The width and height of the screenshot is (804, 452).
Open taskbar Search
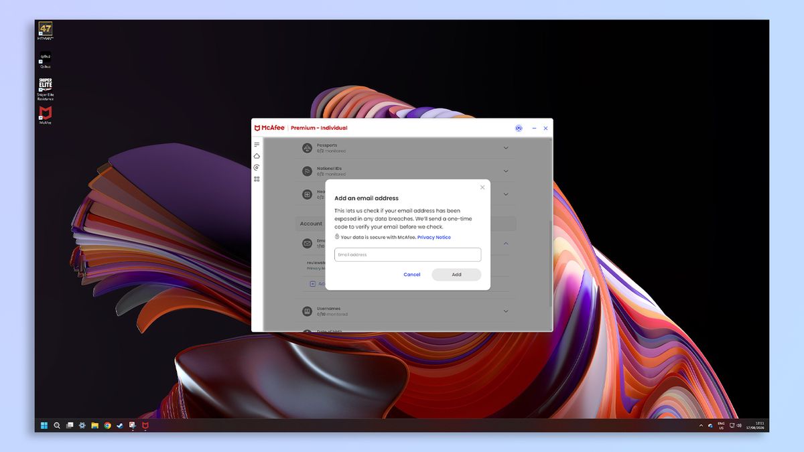(x=57, y=425)
